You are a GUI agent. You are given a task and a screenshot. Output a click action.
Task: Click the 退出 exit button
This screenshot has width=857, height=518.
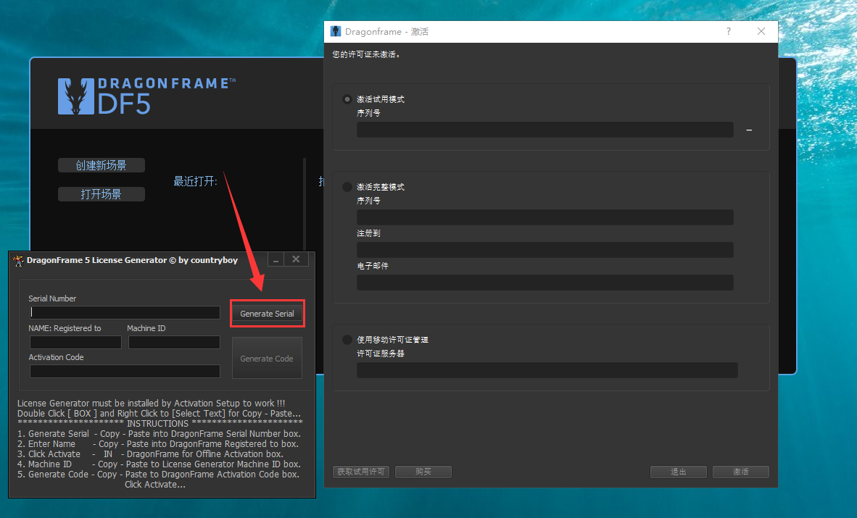tap(678, 472)
